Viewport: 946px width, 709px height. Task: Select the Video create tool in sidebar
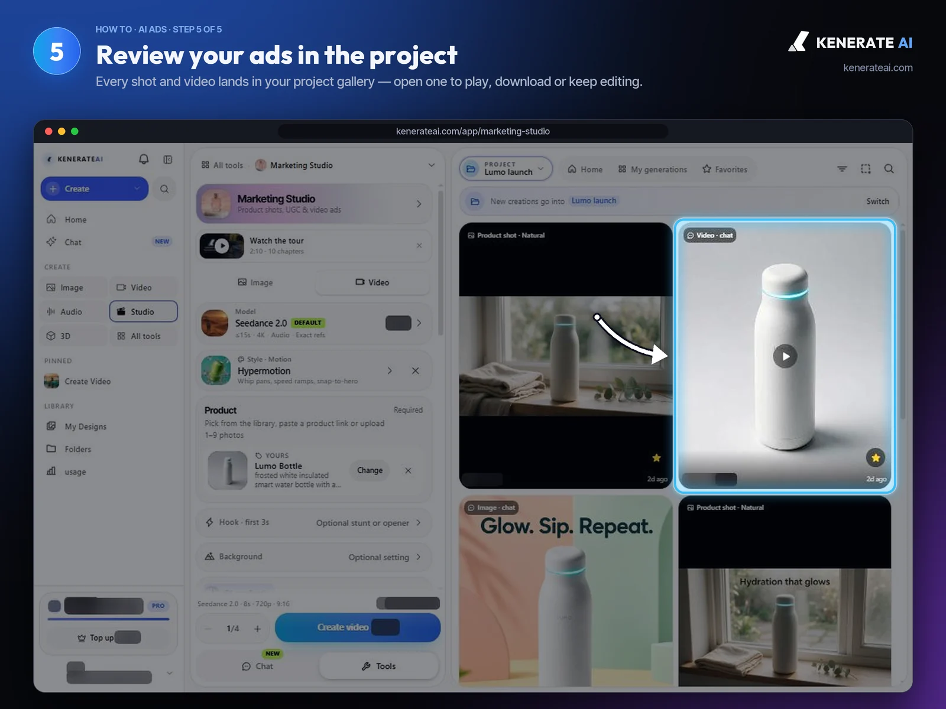[144, 288]
